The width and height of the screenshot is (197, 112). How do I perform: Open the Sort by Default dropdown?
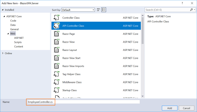[78, 10]
